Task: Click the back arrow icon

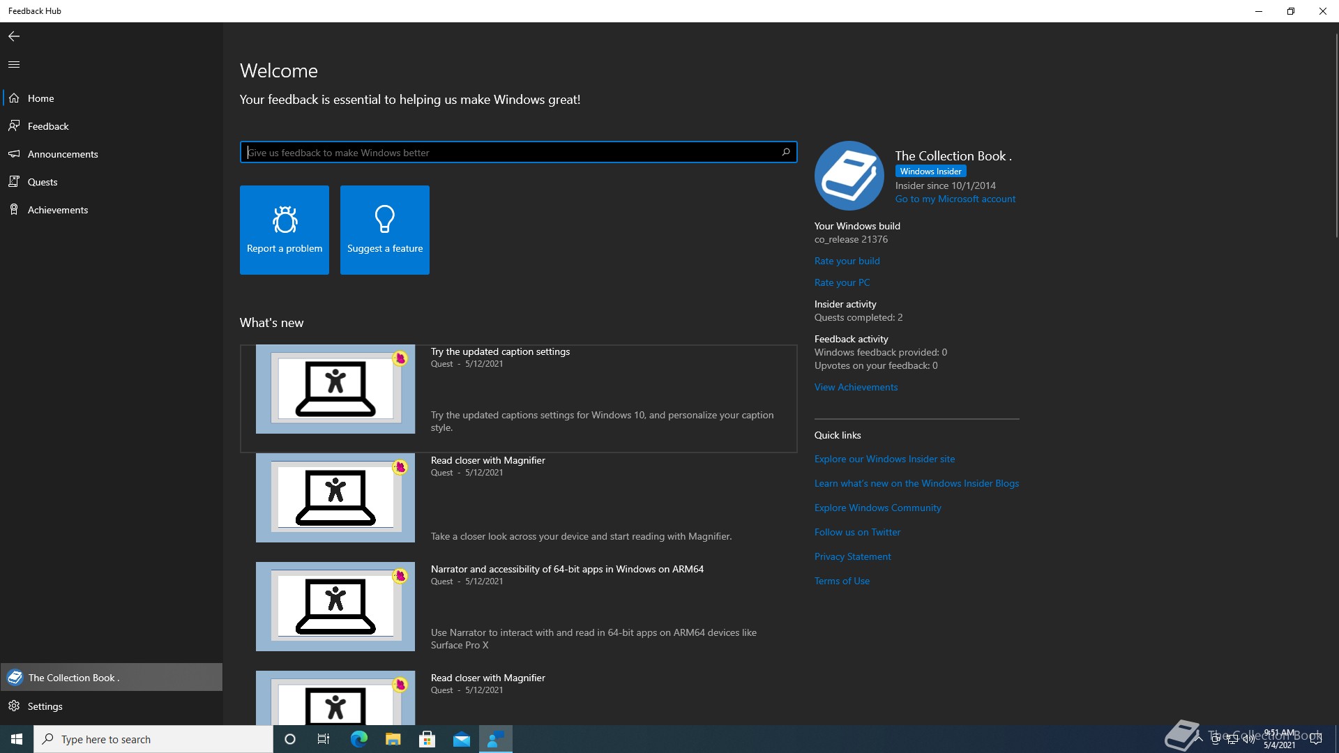Action: 14,36
